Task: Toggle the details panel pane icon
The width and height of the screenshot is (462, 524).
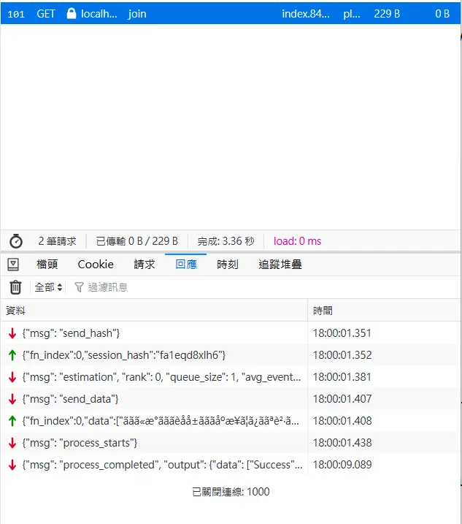Action: tap(15, 264)
